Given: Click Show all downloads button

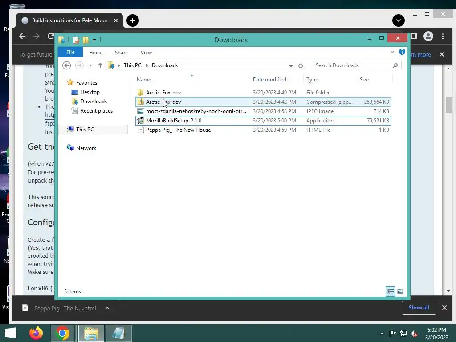Looking at the screenshot, I should pos(419,308).
